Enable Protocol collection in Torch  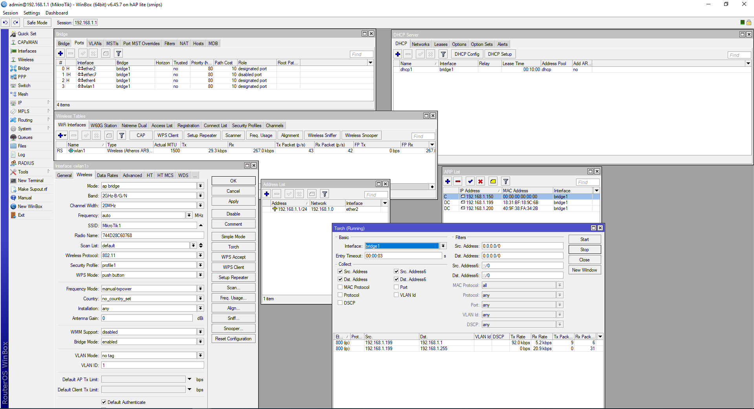(x=340, y=295)
